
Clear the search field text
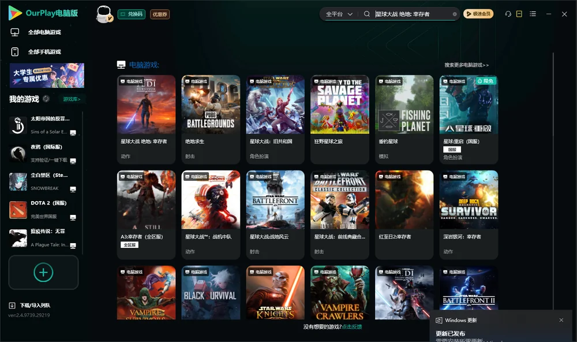coord(455,14)
